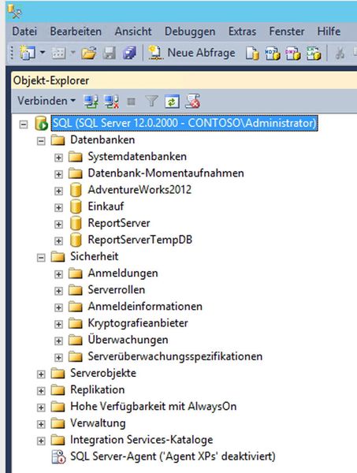Select the Einkauf database label
The height and width of the screenshot is (473, 357).
point(106,207)
